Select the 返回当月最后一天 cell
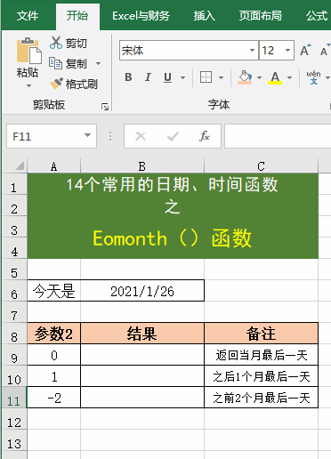Image resolution: width=331 pixels, height=459 pixels. point(261,355)
